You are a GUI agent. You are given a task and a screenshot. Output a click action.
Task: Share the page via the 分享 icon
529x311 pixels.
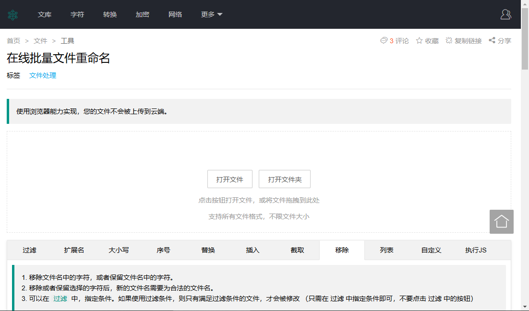[500, 41]
